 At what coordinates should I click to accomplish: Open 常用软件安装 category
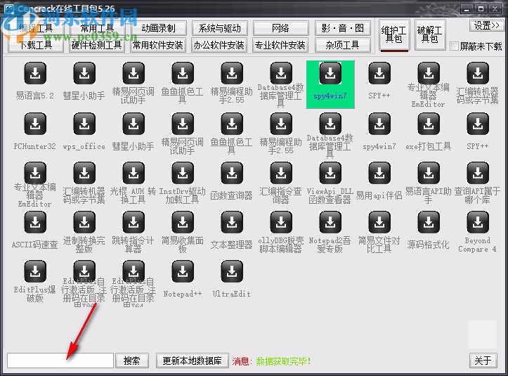pyautogui.click(x=158, y=45)
